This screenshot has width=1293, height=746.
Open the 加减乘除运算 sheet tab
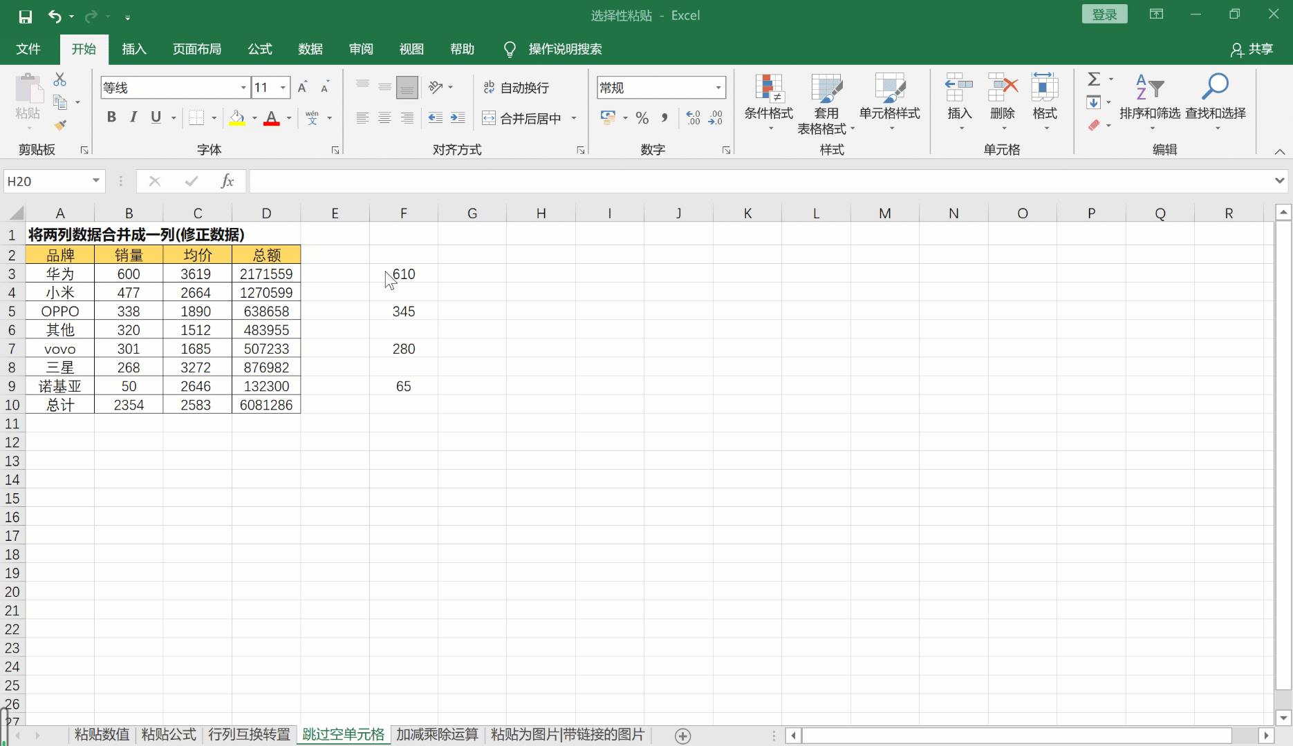437,735
